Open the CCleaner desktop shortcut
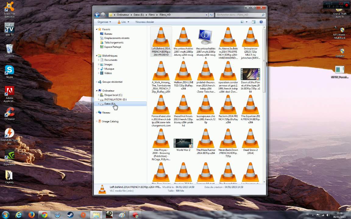 (10, 114)
